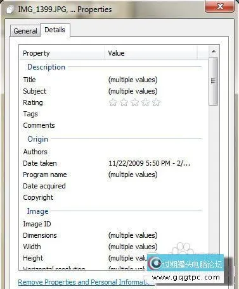Click the Tags property label
The height and width of the screenshot is (289, 239).
[30, 114]
